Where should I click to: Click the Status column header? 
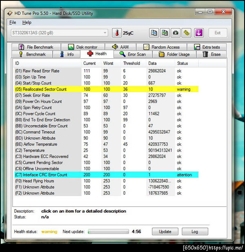point(187,63)
